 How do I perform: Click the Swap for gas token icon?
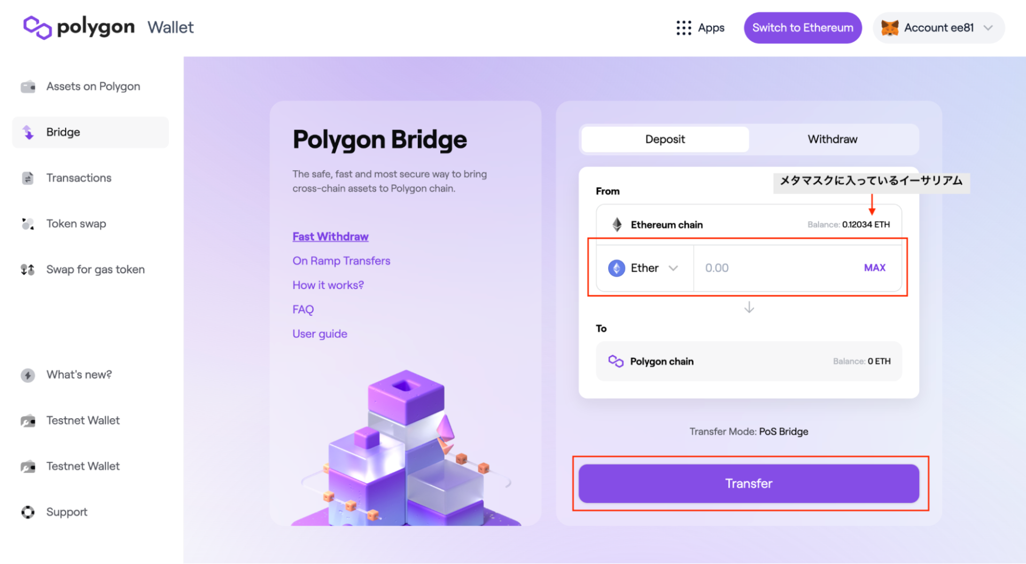[x=28, y=270]
